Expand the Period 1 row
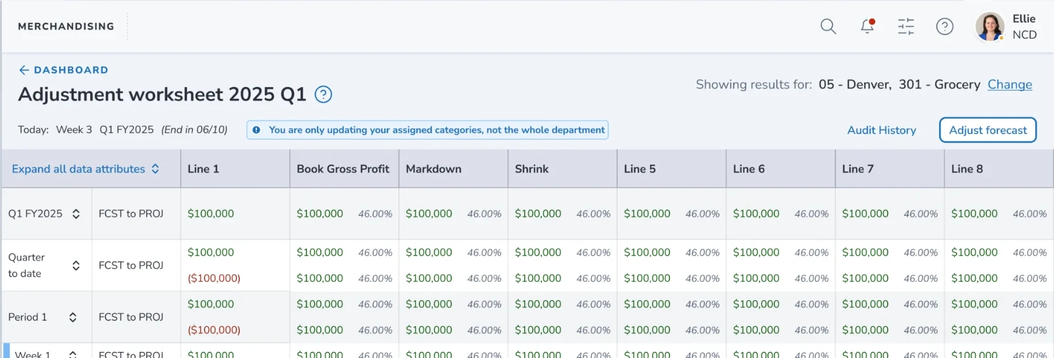The image size is (1054, 358). [72, 317]
